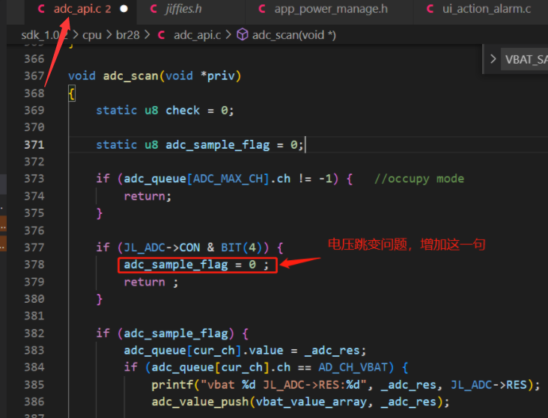Click JL_ADC->CON on line 377
This screenshot has height=418, width=548.
(x=162, y=248)
